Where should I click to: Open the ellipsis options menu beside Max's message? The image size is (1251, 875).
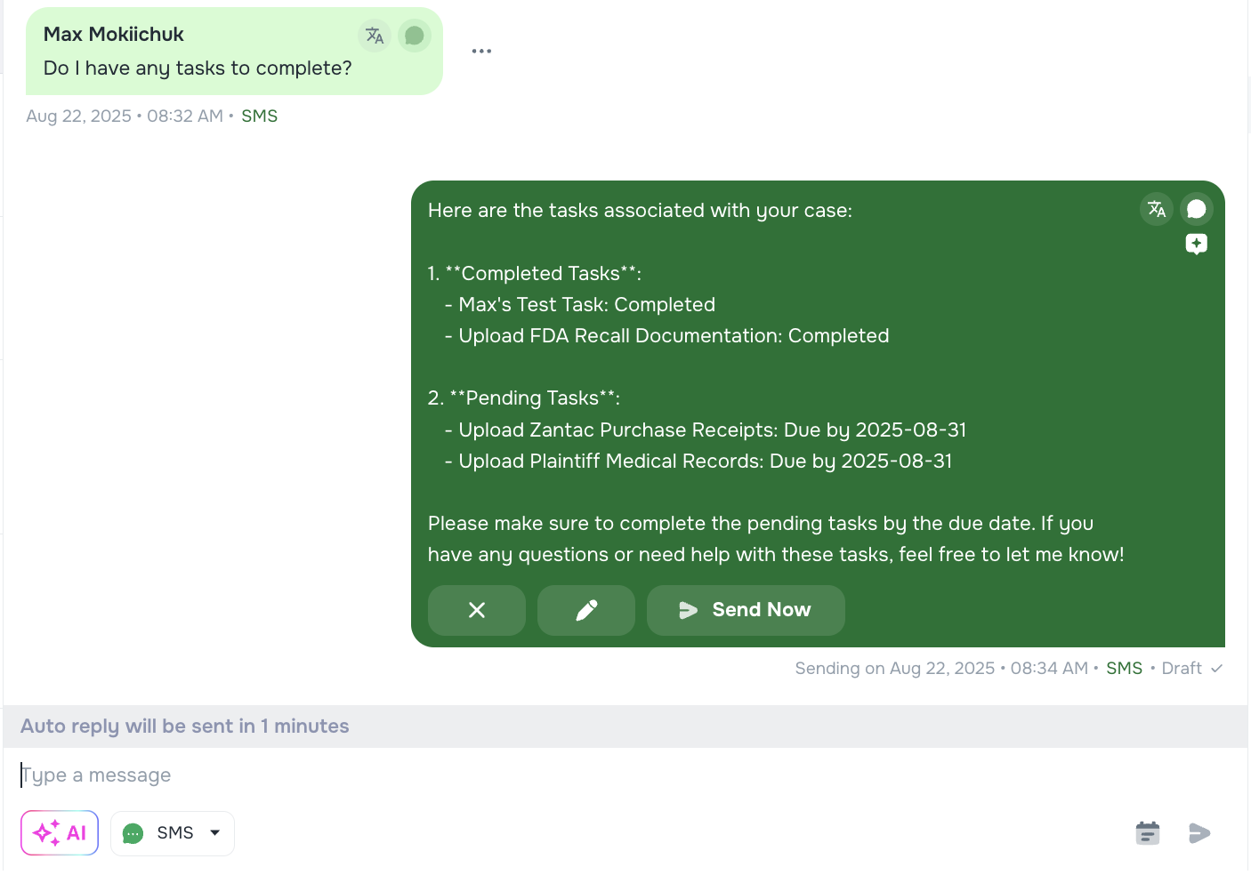pos(481,51)
